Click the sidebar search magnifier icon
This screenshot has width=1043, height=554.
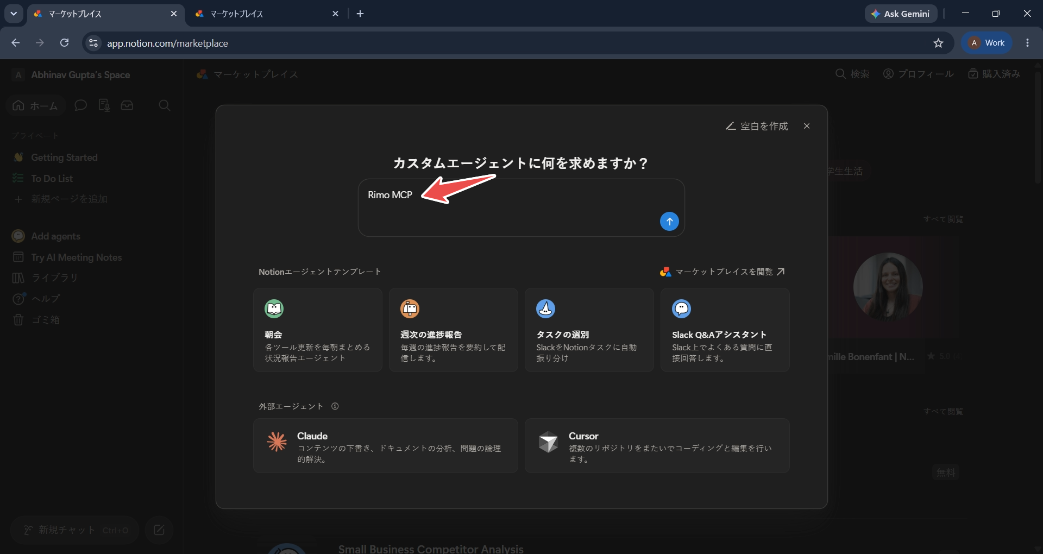pos(165,105)
